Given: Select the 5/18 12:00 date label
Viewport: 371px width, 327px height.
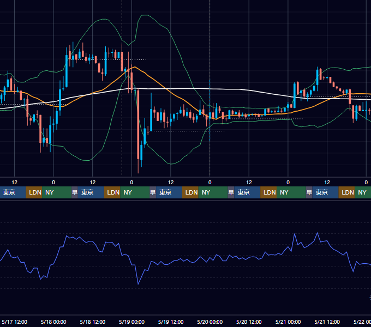Looking at the screenshot, I should (93, 322).
